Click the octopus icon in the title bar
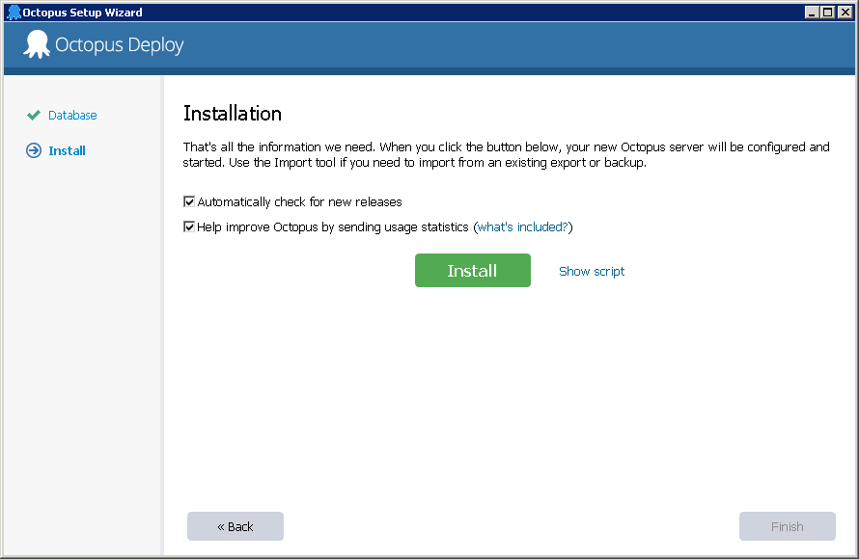This screenshot has height=559, width=859. 14,13
